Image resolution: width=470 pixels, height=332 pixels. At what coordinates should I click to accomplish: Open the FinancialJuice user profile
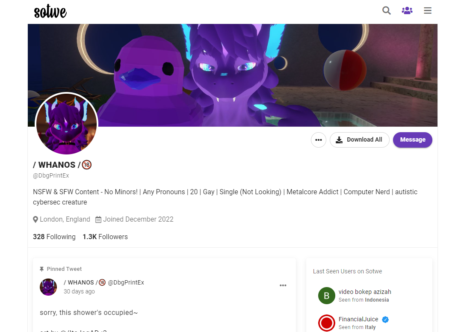pyautogui.click(x=358, y=319)
